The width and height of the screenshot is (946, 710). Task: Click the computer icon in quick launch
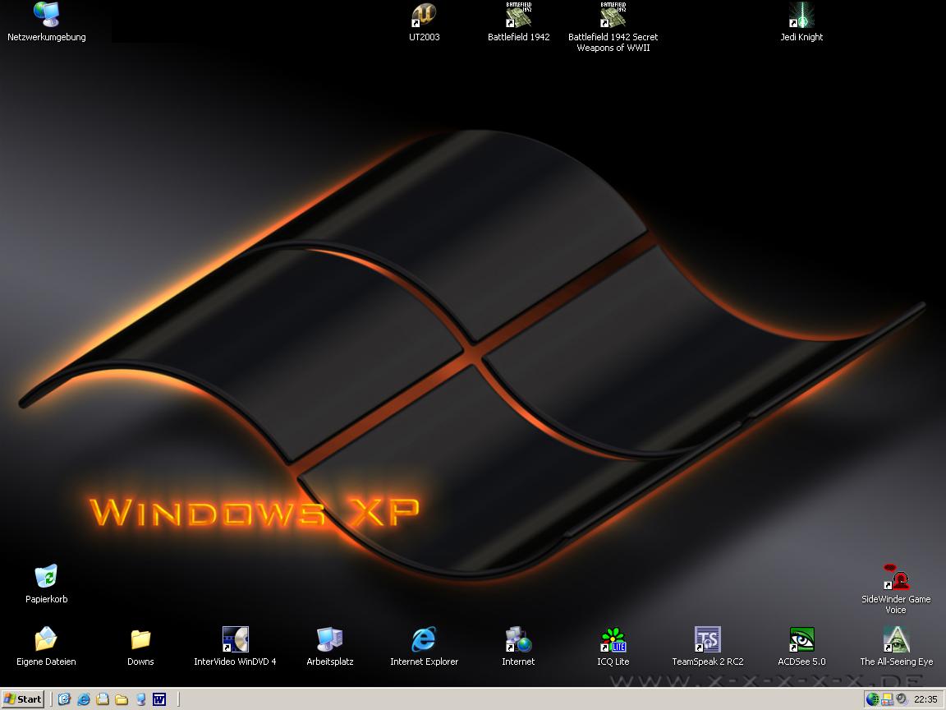[140, 699]
